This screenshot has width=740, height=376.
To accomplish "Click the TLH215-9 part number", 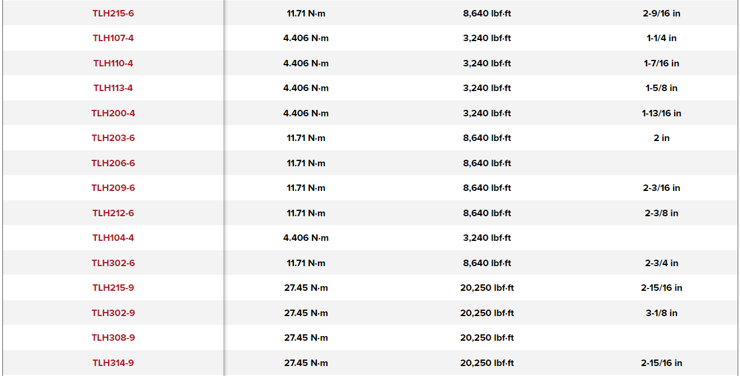I will tap(113, 288).
